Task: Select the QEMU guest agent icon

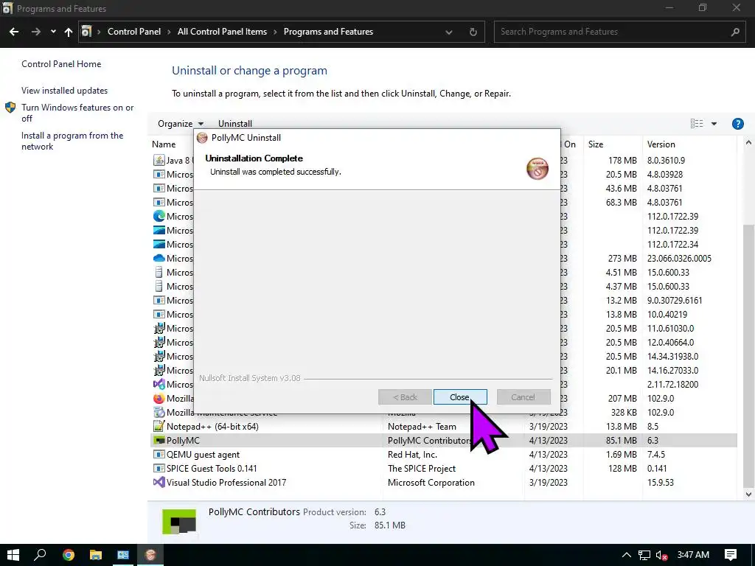Action: pyautogui.click(x=159, y=454)
